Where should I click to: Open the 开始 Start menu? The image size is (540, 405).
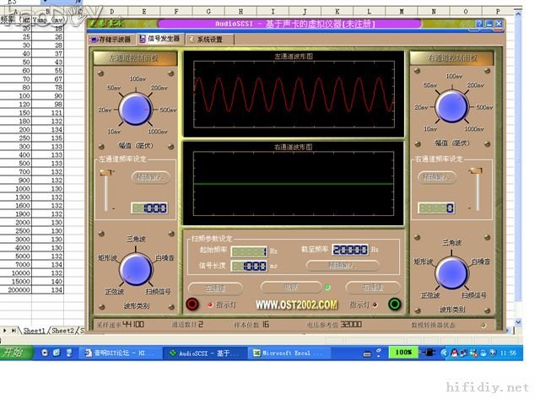(15, 352)
